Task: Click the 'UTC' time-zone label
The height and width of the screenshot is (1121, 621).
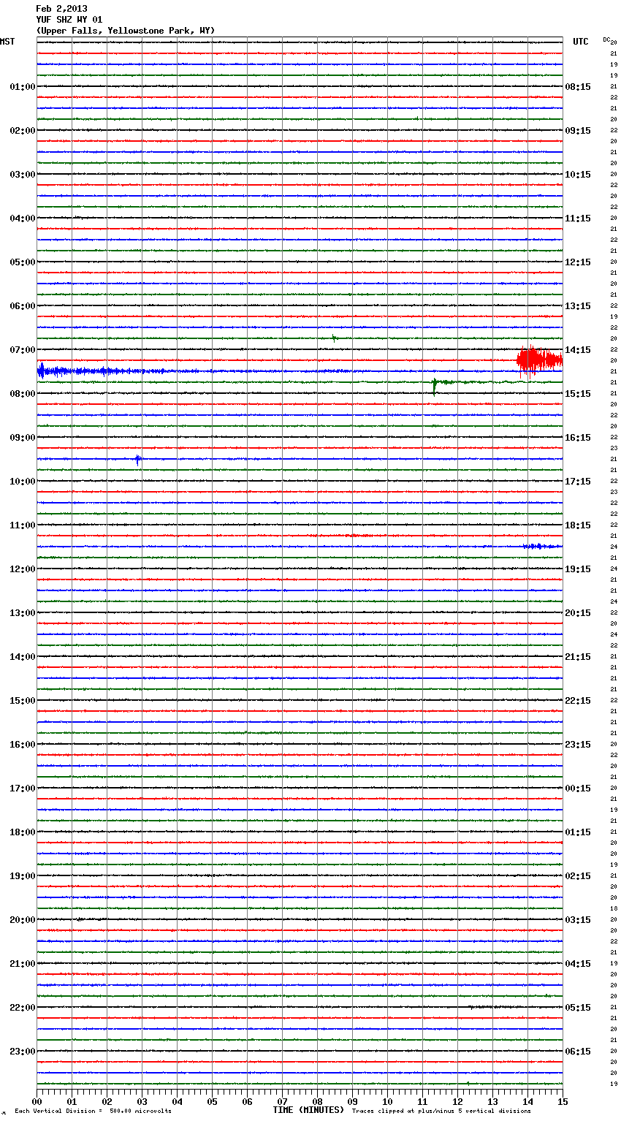Action: [x=581, y=42]
